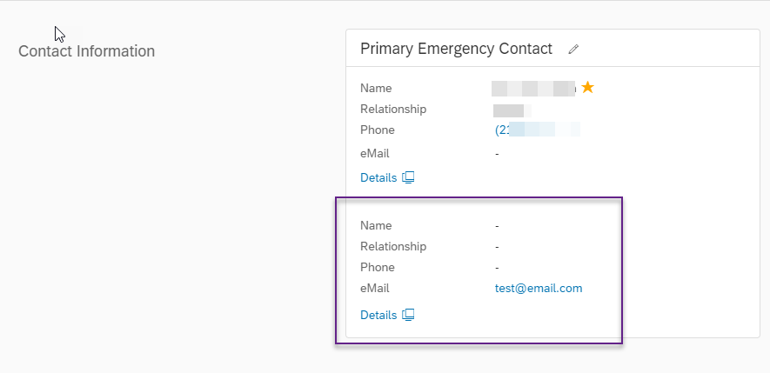Click the eMail label with an empty dash value
This screenshot has width=770, height=373.
(x=375, y=154)
